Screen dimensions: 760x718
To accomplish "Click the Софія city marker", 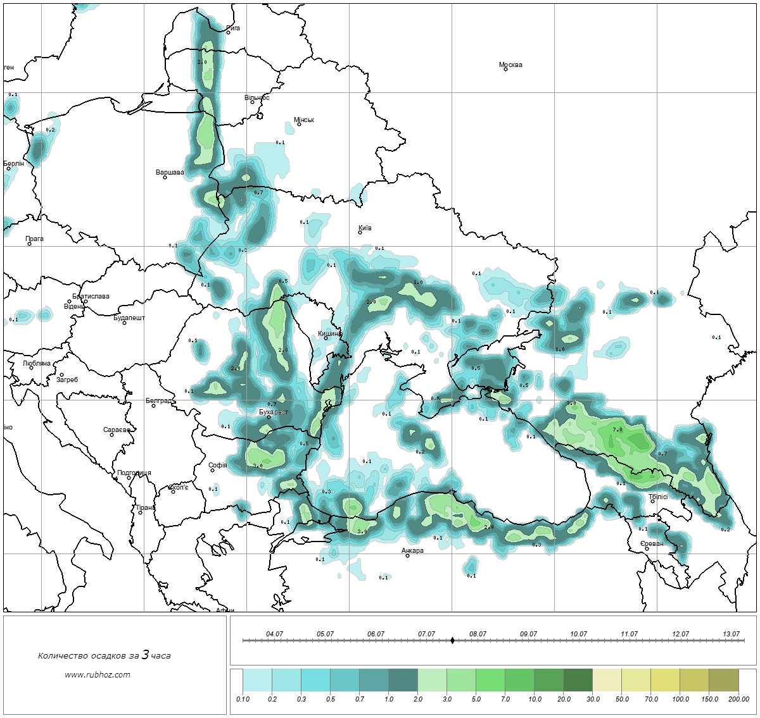I will 213,470.
